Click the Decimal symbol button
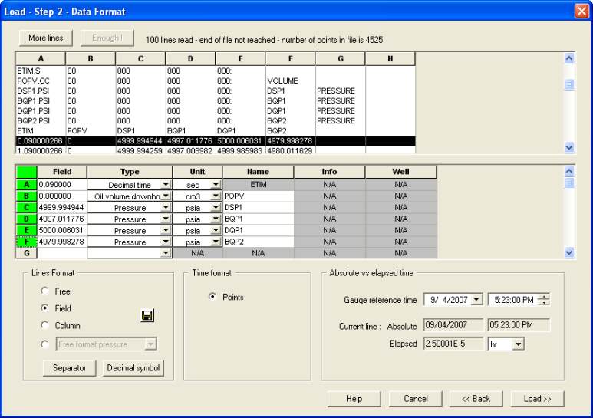 click(133, 368)
